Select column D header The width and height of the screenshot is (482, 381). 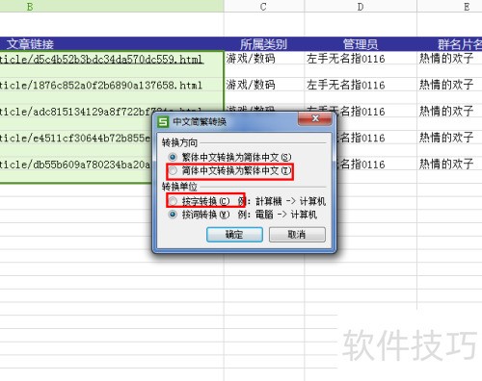point(361,6)
